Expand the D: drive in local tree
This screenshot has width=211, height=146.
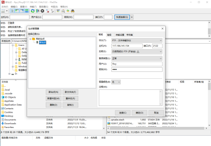coord(10,74)
